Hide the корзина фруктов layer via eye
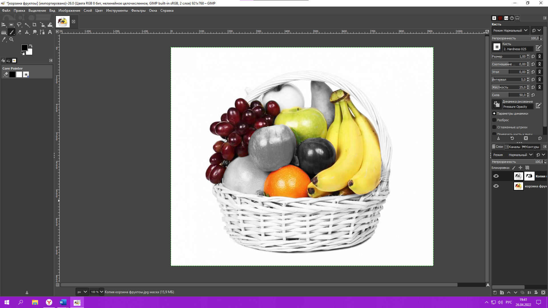The width and height of the screenshot is (548, 308). point(496,186)
